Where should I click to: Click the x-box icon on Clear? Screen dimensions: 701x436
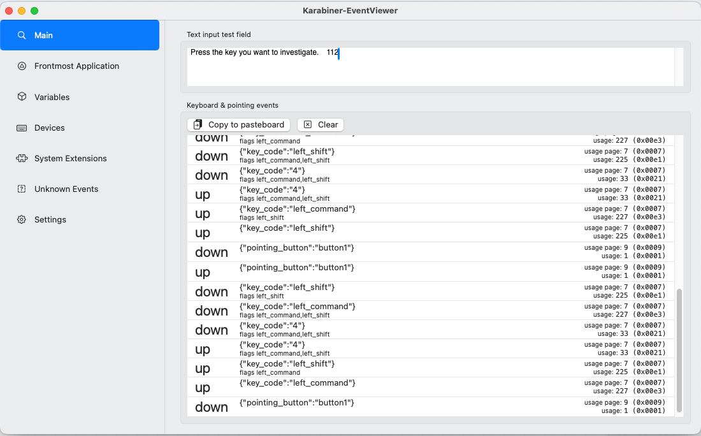tap(308, 125)
